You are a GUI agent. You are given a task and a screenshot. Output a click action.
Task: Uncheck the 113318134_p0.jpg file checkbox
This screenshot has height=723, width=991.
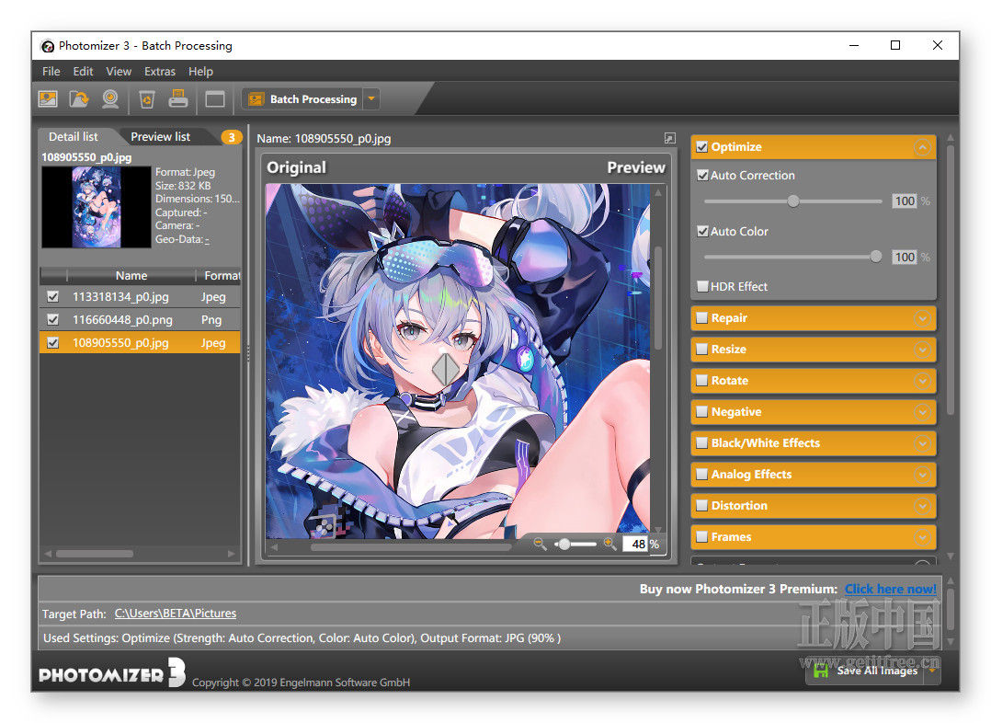click(x=53, y=296)
